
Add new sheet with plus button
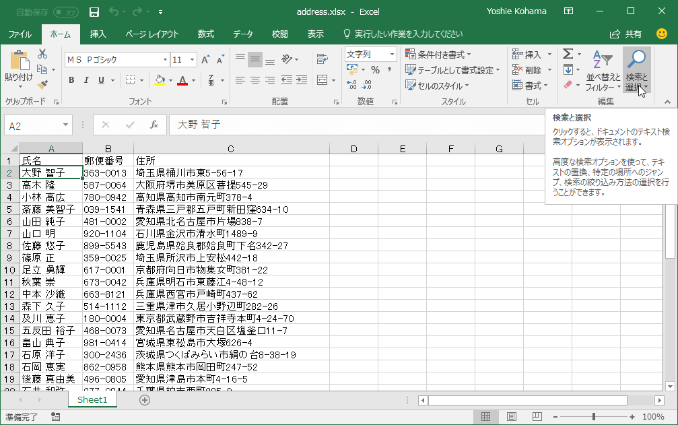point(145,400)
